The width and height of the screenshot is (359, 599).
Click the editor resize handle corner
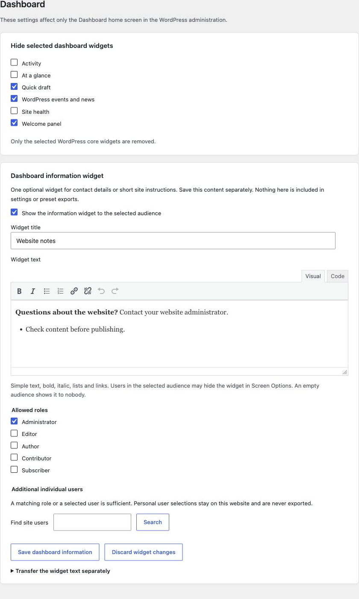coord(344,372)
